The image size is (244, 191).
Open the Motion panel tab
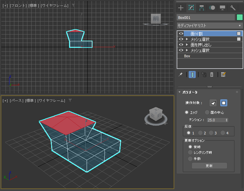(212, 8)
